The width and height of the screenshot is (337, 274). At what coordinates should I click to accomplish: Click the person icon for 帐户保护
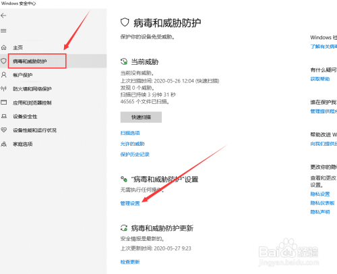3,75
